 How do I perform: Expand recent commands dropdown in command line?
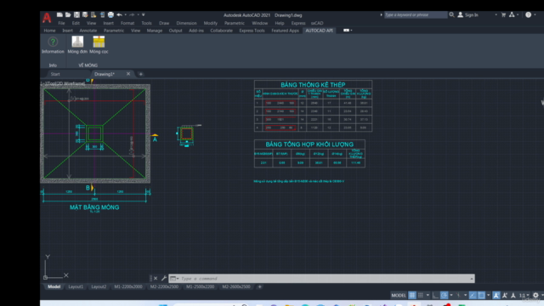174,279
